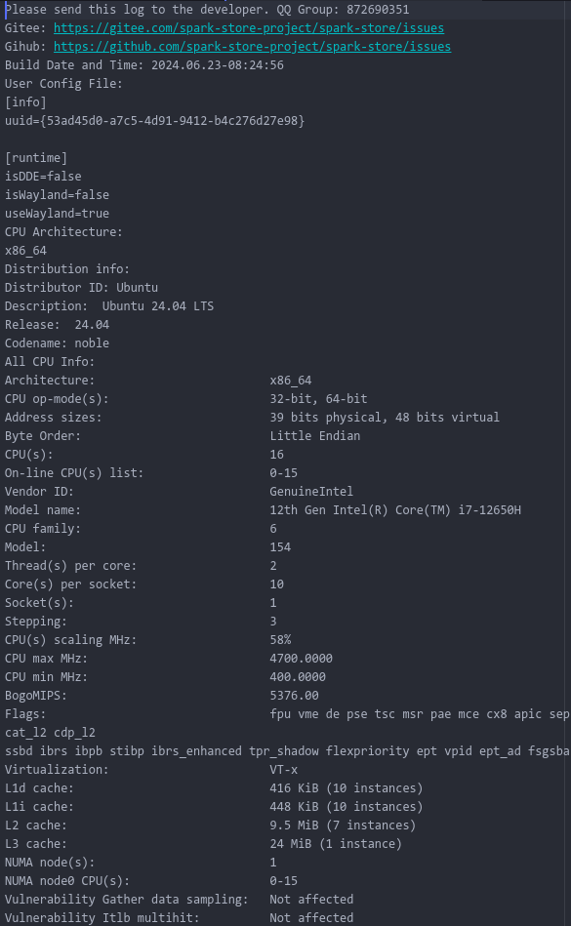Click the L3 cache 24 MiB value

[x=336, y=843]
